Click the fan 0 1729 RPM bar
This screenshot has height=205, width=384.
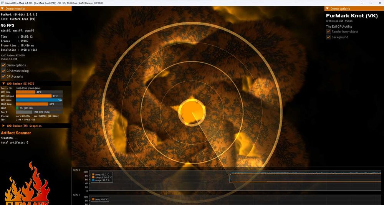[39, 112]
